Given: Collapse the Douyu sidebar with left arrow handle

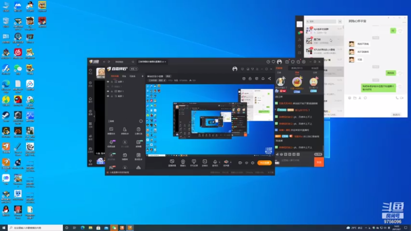Looking at the screenshot, I should pyautogui.click(x=94, y=116).
